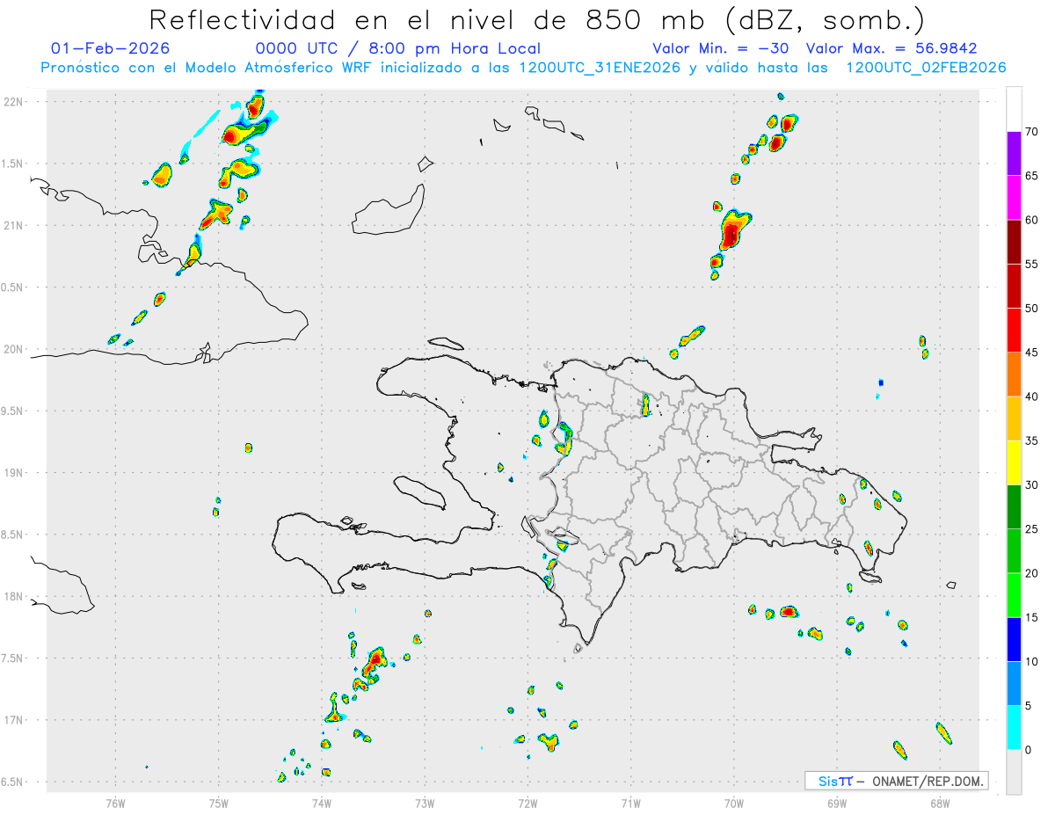The width and height of the screenshot is (1055, 815).
Task: Click the purple 65–70 dBZ legend swatch
Action: point(1014,154)
